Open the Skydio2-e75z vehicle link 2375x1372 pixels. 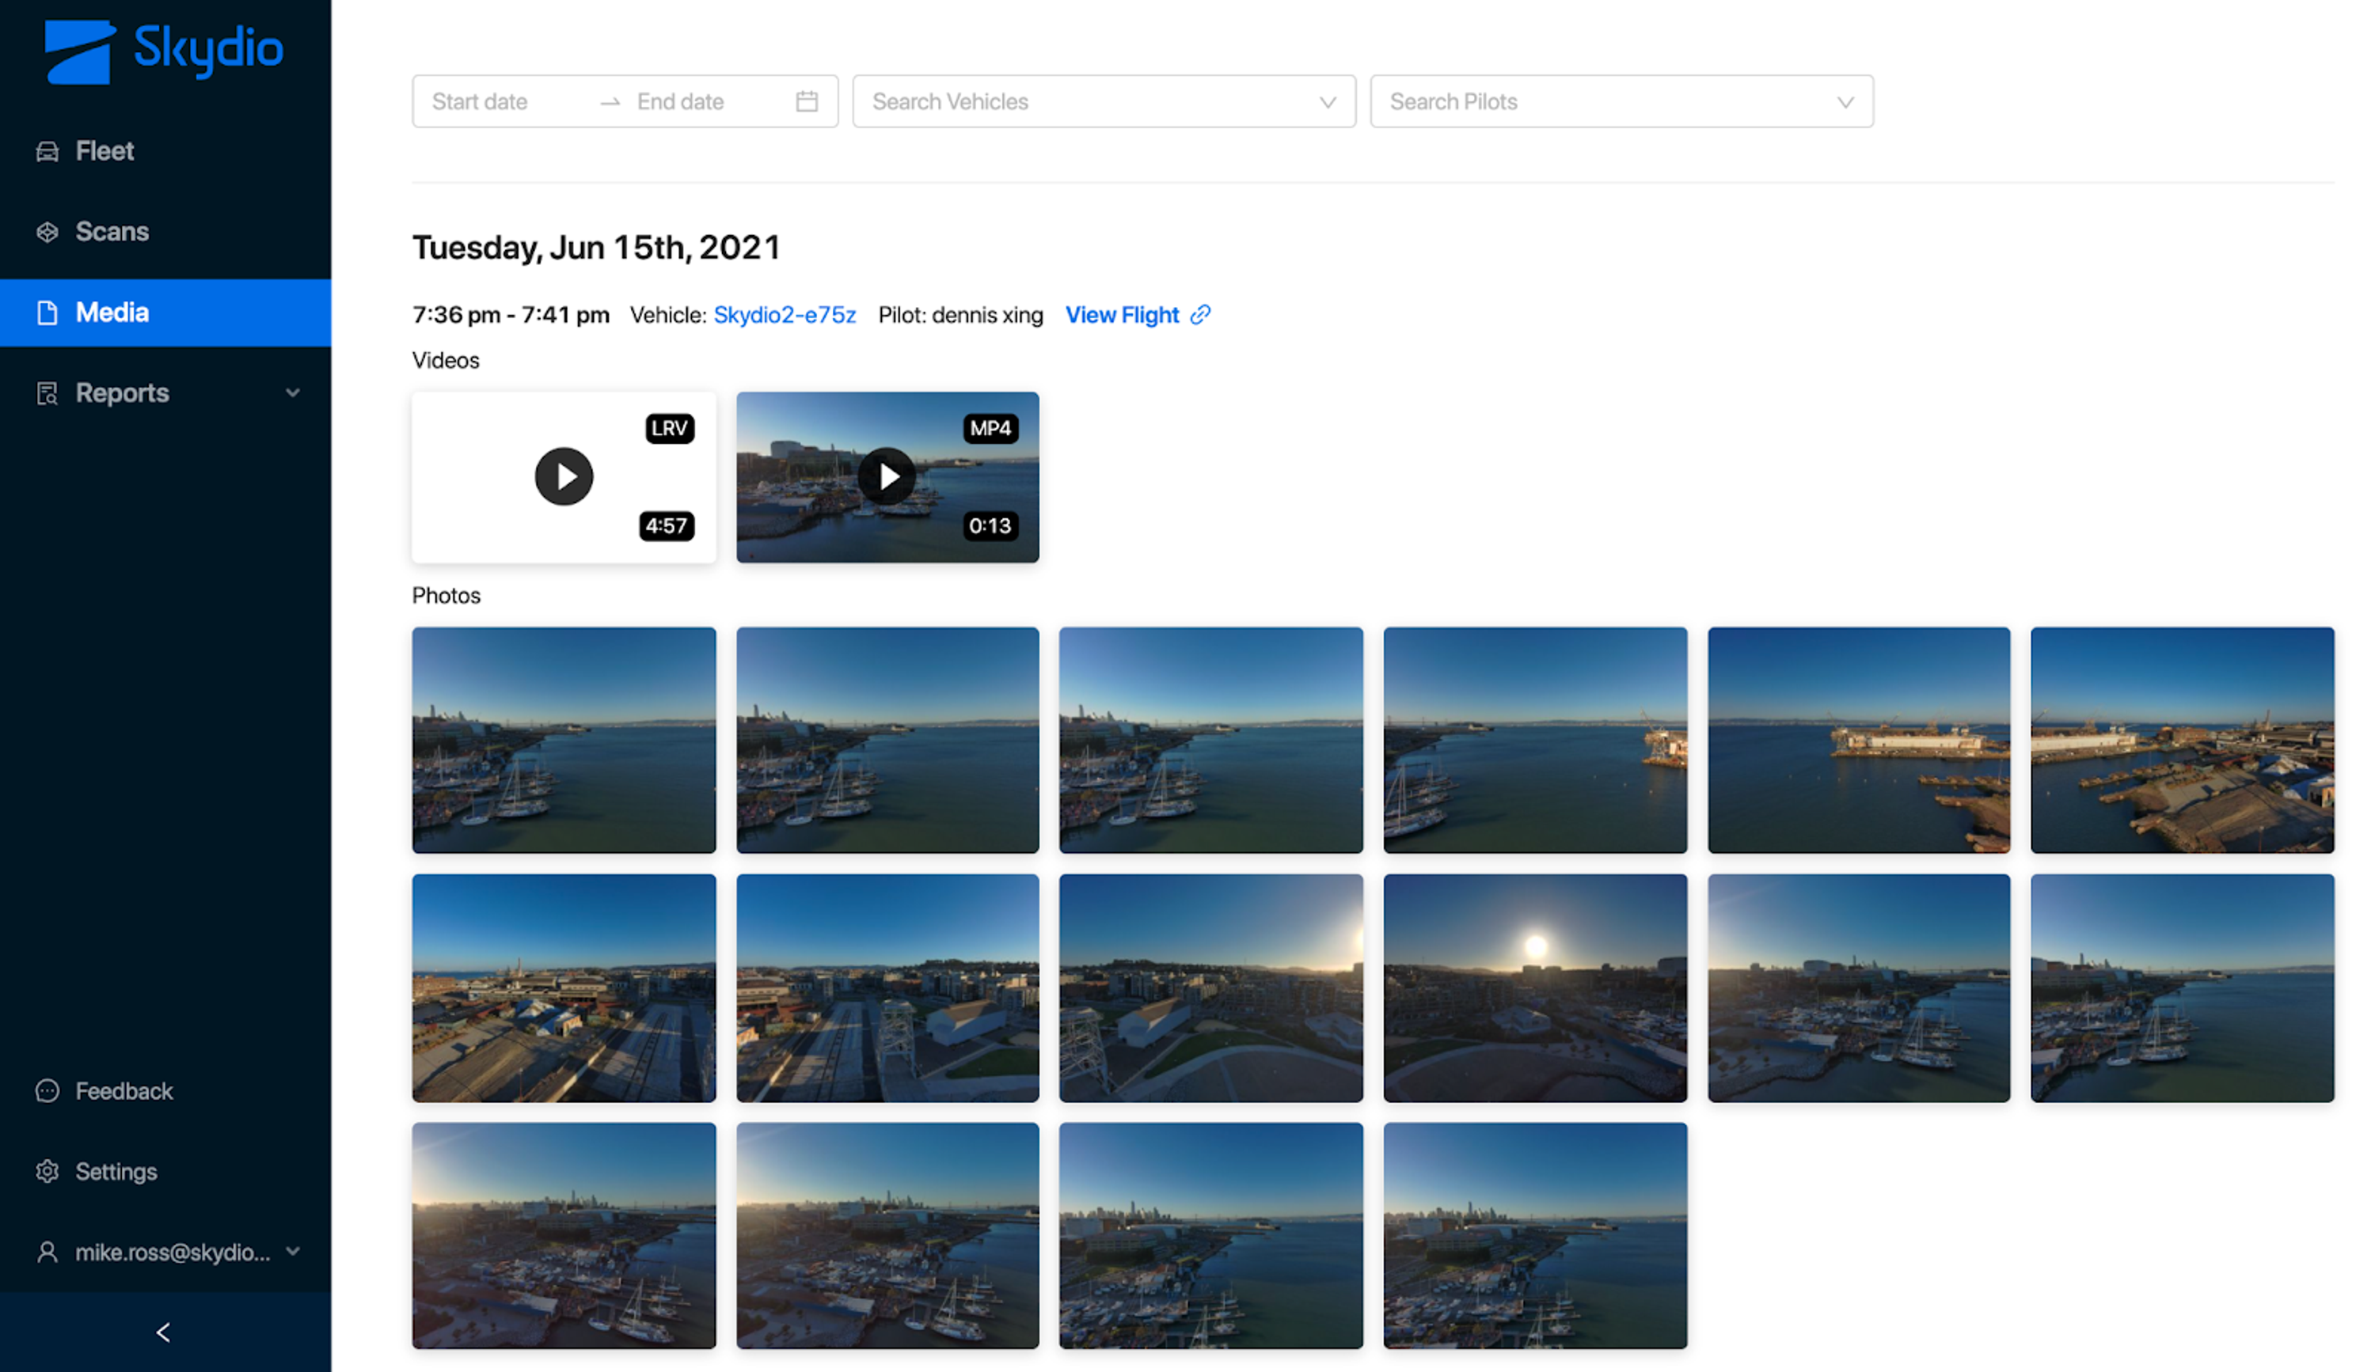784,314
